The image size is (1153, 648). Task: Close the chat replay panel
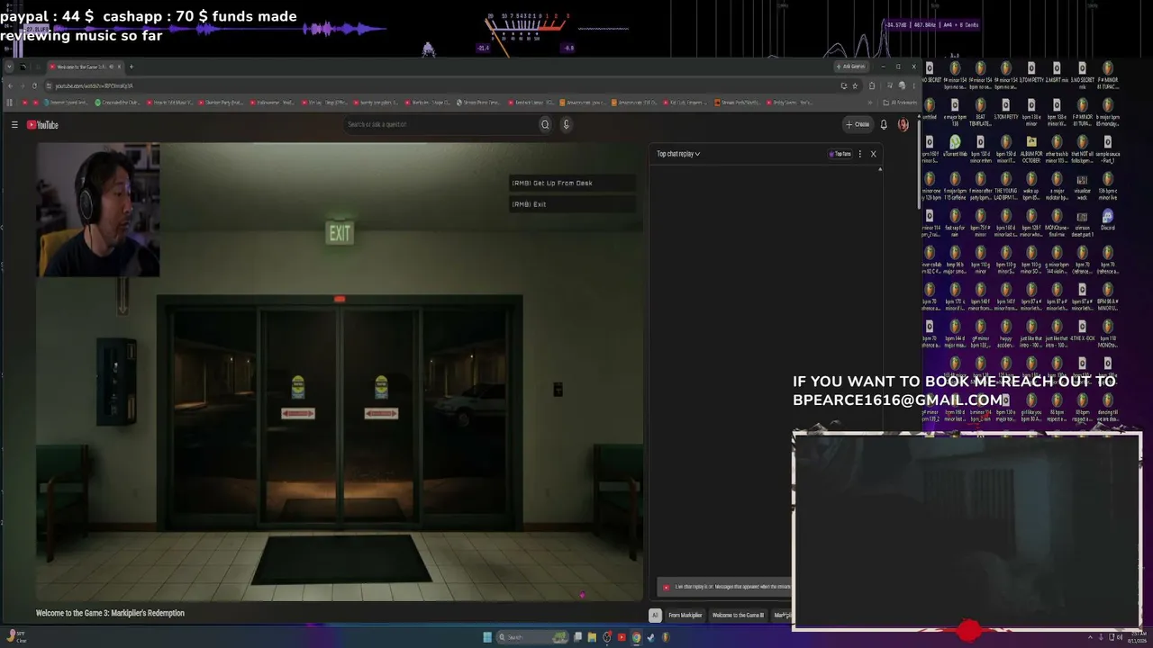click(873, 154)
